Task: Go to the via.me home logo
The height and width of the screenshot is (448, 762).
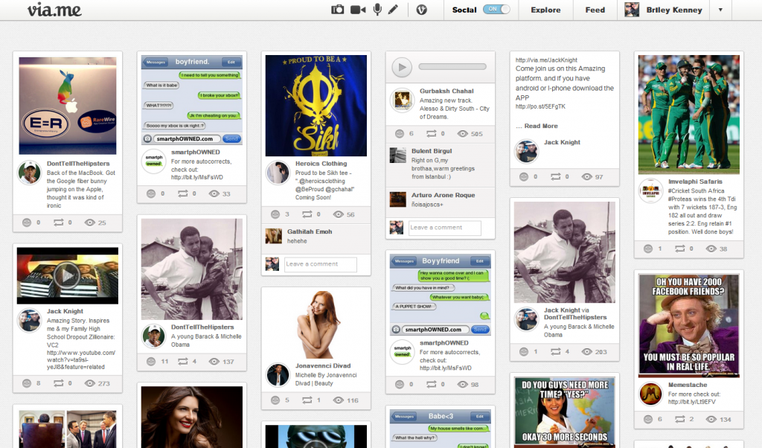Action: 54,10
